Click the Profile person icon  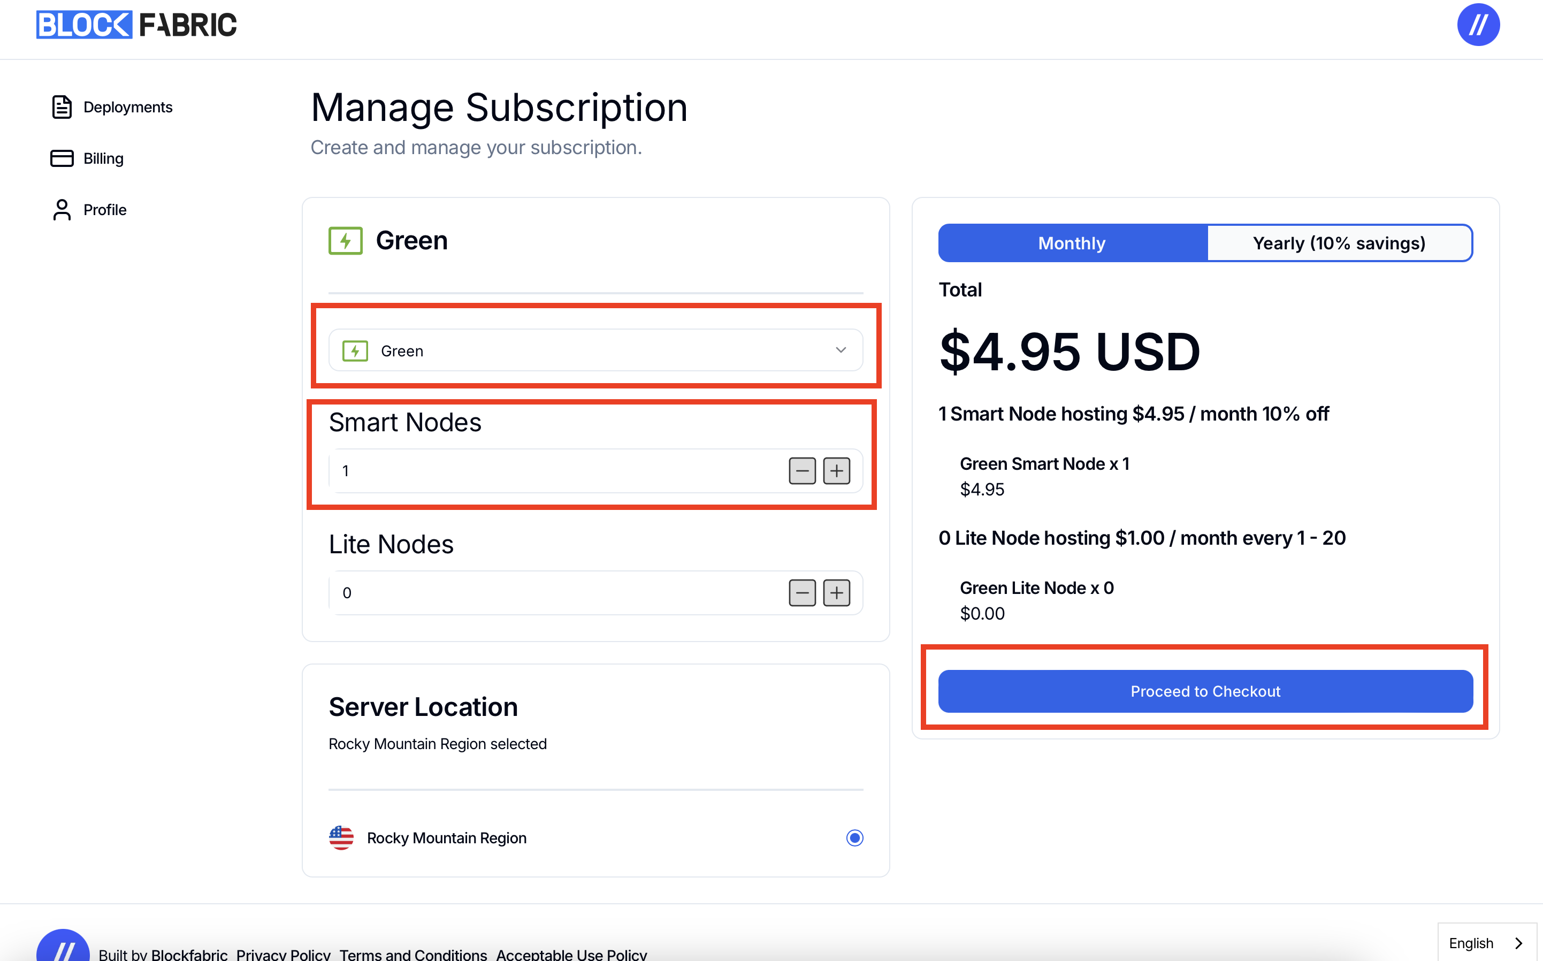[x=62, y=210]
